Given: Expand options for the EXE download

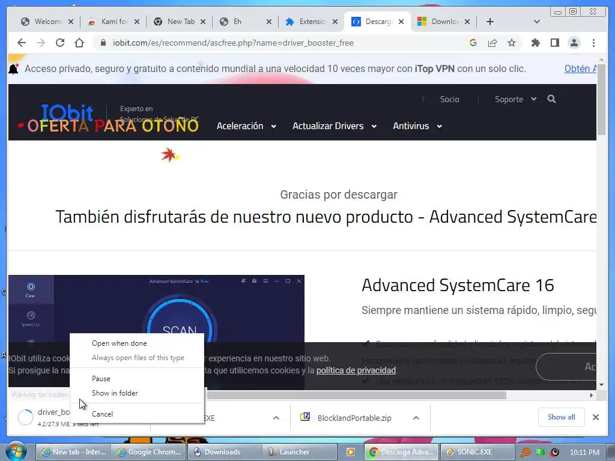Looking at the screenshot, I should pyautogui.click(x=276, y=418).
